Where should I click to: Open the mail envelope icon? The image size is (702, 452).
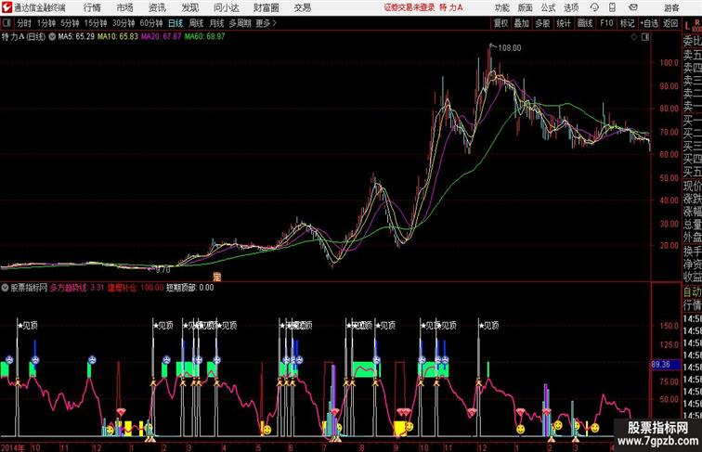point(633,7)
